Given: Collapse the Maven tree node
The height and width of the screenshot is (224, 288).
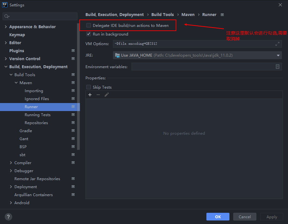Looking at the screenshot, I should click(x=16, y=83).
